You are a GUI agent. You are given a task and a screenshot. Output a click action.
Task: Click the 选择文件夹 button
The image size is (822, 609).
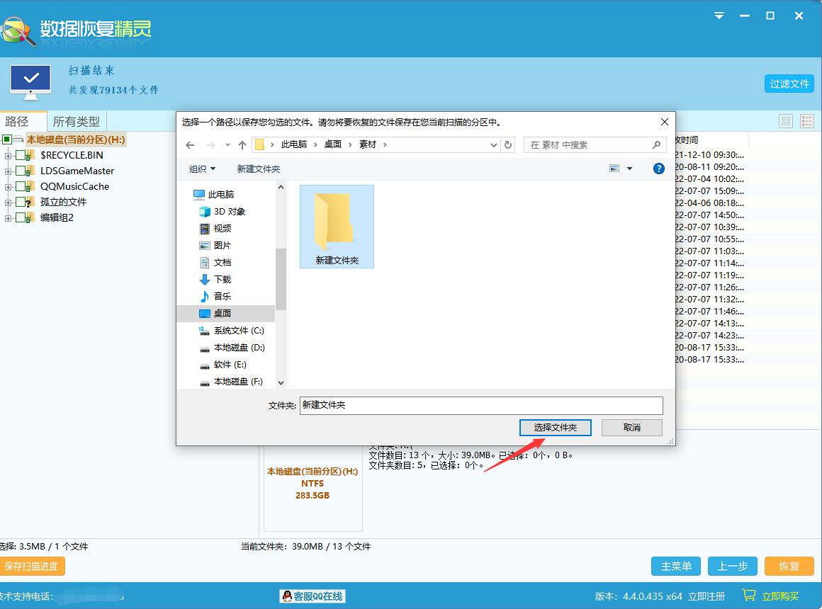click(x=555, y=427)
